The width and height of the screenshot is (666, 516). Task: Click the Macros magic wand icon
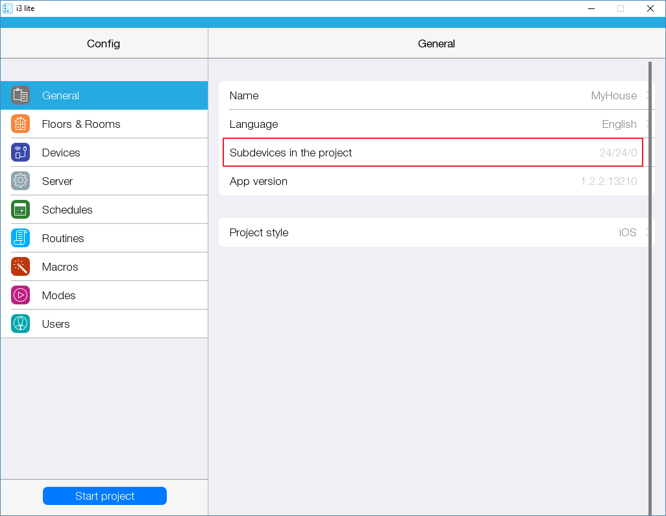pyautogui.click(x=20, y=267)
